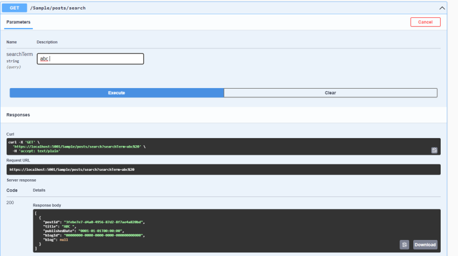Click the 200 response code
The width and height of the screenshot is (458, 256).
(11, 203)
